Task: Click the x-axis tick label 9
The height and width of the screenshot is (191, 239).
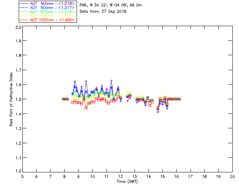Action: (x=78, y=176)
